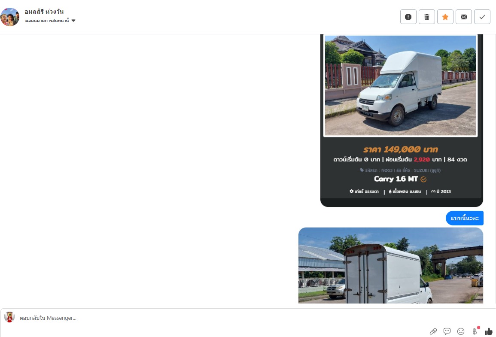Open the emoji picker smiley icon
Viewport: 496px width, 337px height.
(461, 331)
